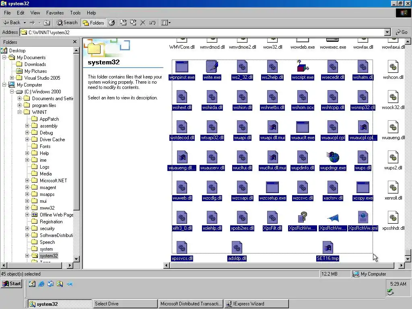Click the Delete (X) toolbar icon
Image resolution: width=412 pixels, height=309 pixels.
(x=143, y=23)
